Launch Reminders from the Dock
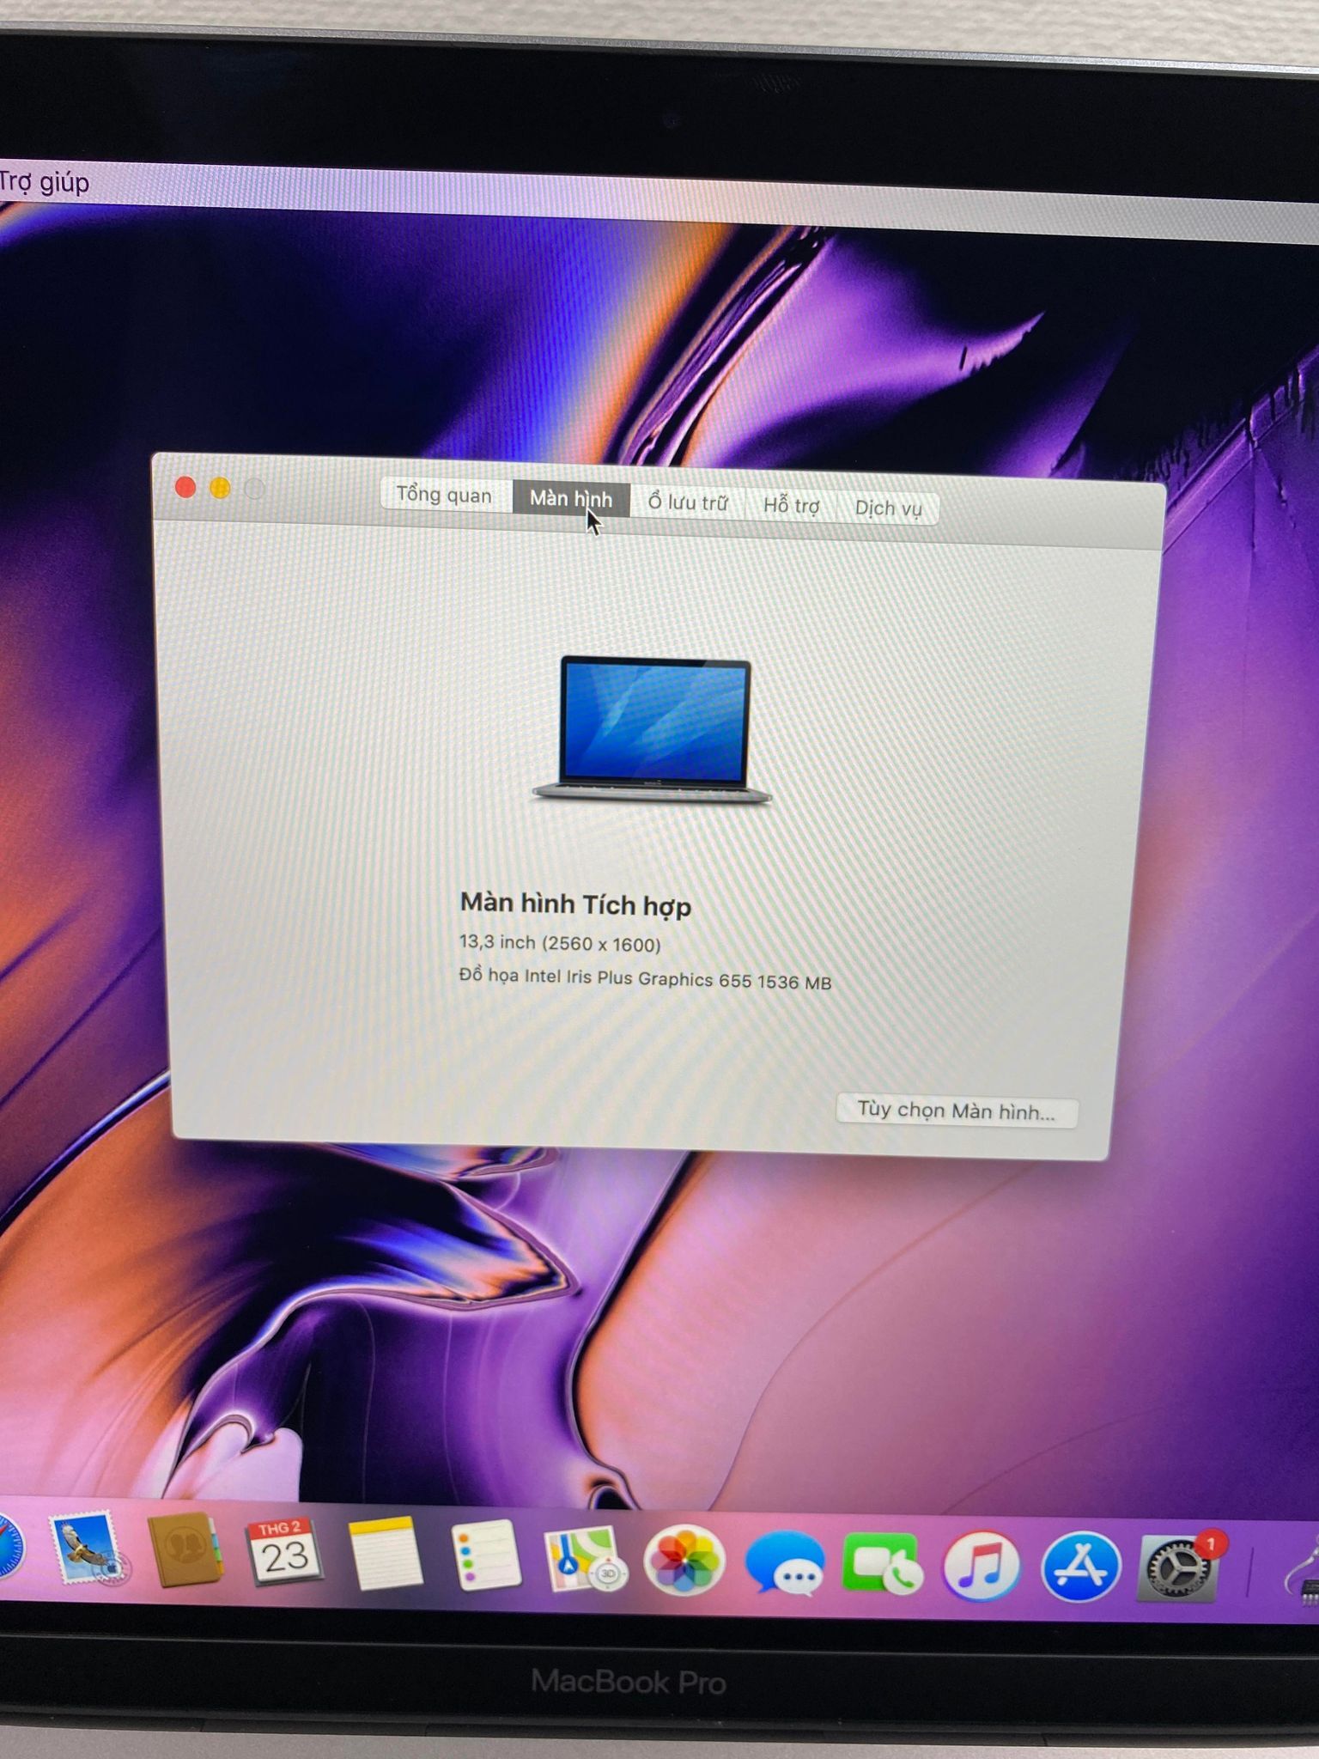Image resolution: width=1319 pixels, height=1759 pixels. (485, 1556)
